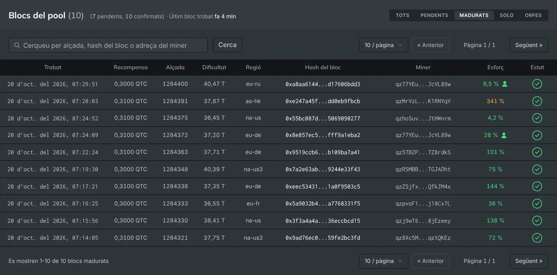Open bottom 10 / pàgina dropdown

(383, 261)
